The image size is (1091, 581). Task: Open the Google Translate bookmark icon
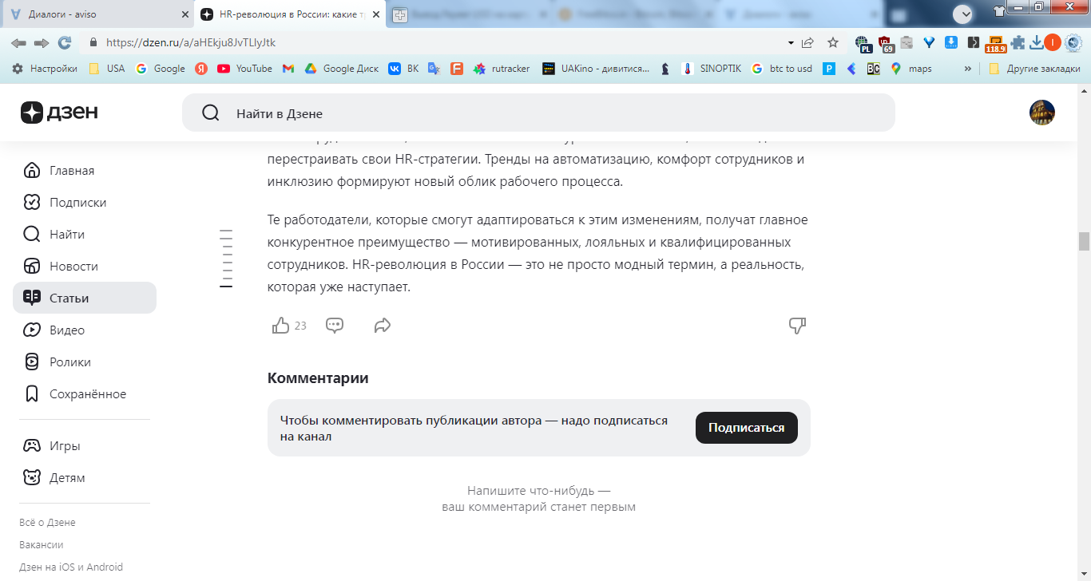(x=434, y=69)
